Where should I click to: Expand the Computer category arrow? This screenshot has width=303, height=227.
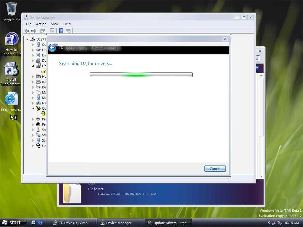(x=33, y=45)
